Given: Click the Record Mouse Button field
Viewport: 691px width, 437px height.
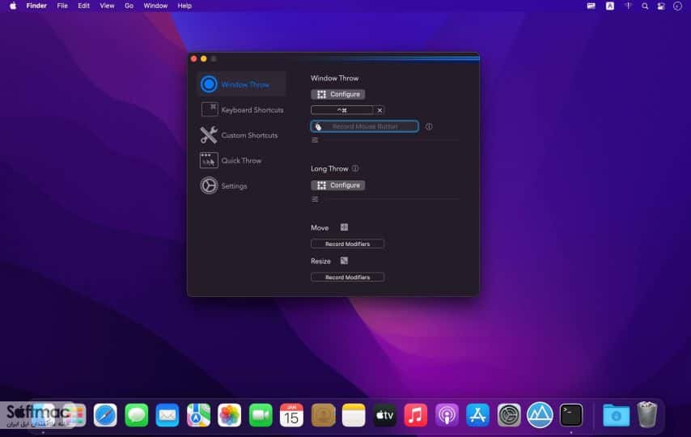Looking at the screenshot, I should (364, 126).
